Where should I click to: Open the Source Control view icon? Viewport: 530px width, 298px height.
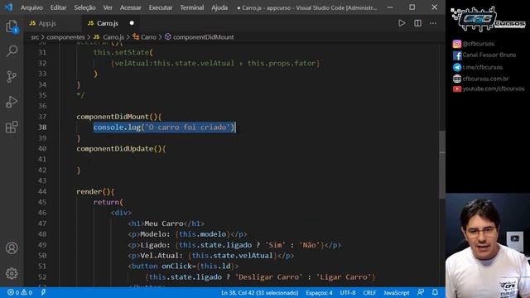(12, 77)
